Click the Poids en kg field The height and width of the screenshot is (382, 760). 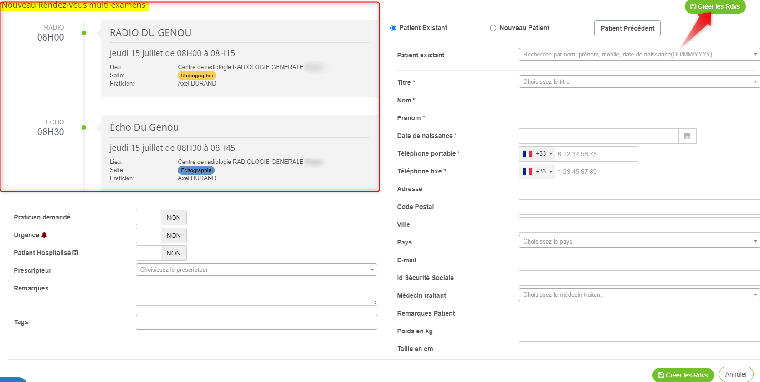point(639,331)
